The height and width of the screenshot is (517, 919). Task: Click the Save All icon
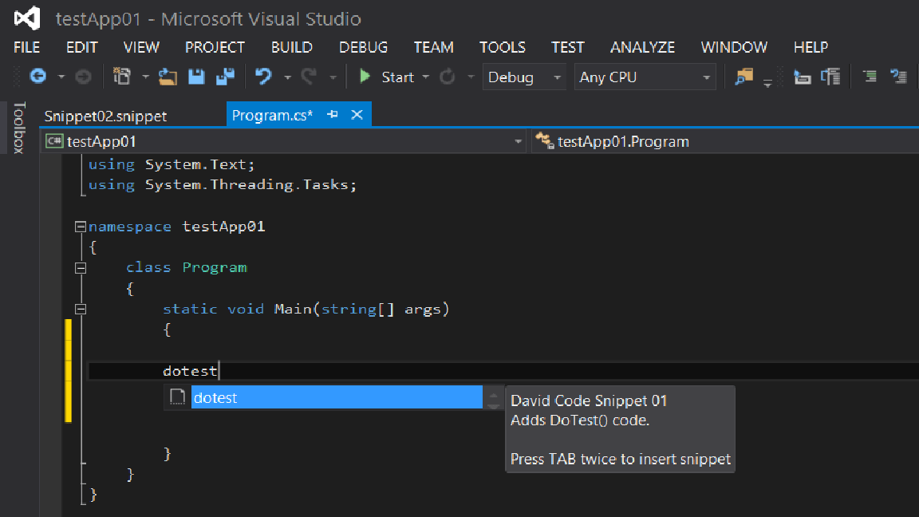(225, 77)
